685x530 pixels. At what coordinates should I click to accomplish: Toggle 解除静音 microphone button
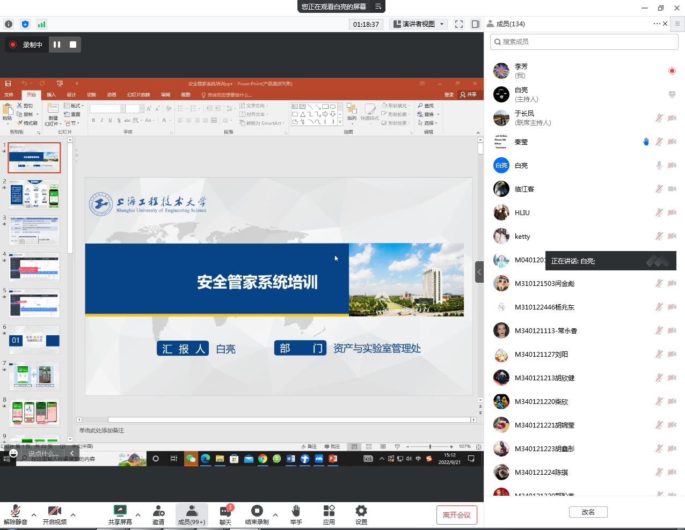tap(16, 514)
